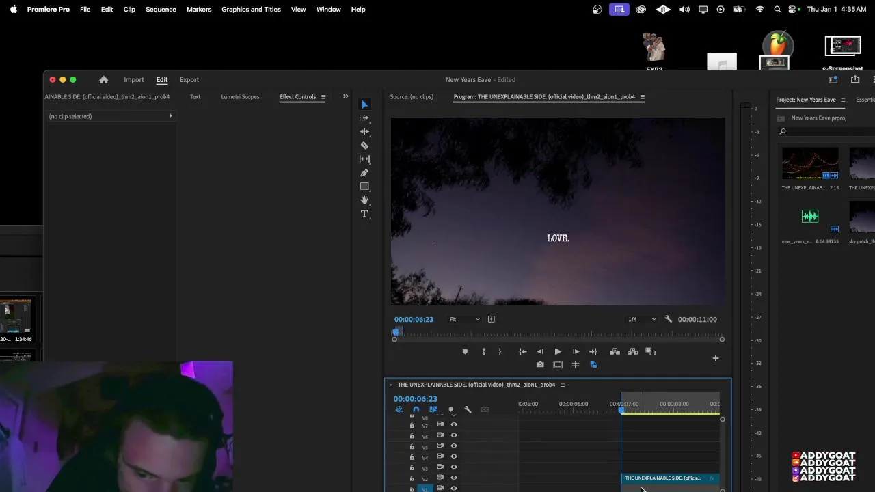875x492 pixels.
Task: Open the Text panel tab
Action: pyautogui.click(x=195, y=97)
